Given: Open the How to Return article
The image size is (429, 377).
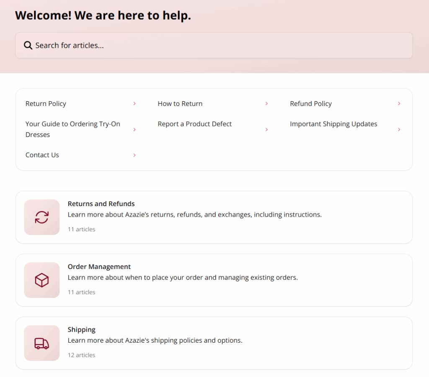Looking at the screenshot, I should [180, 103].
